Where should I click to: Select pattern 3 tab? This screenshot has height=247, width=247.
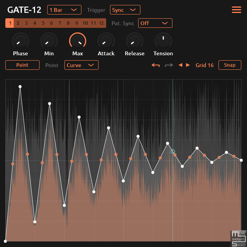point(26,23)
